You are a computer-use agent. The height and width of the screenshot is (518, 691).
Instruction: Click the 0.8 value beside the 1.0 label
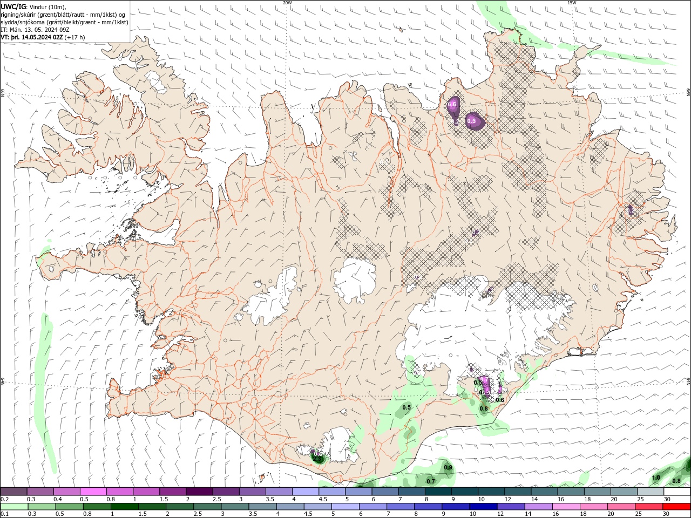pyautogui.click(x=676, y=481)
